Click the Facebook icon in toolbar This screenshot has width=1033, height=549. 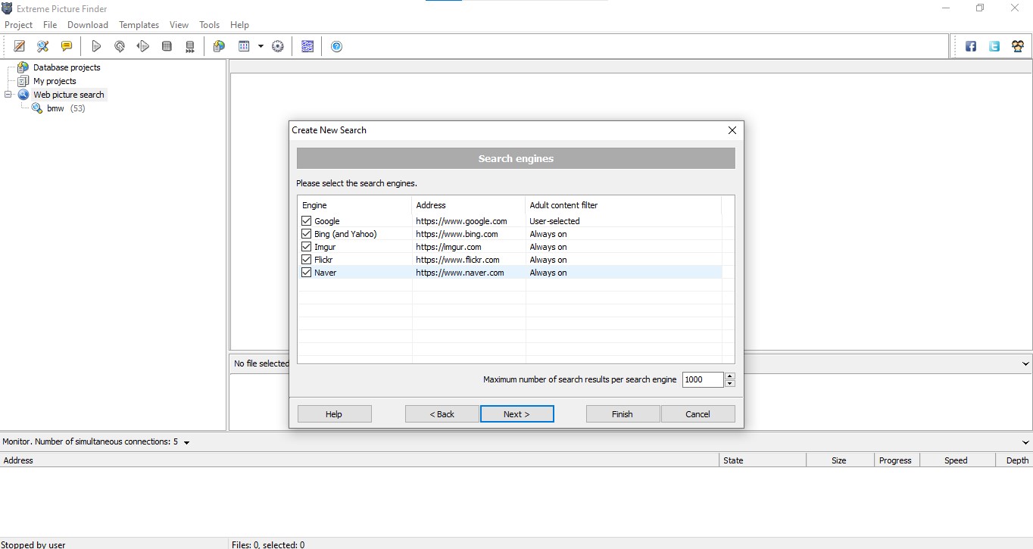coord(971,46)
